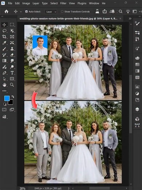Image resolution: width=142 pixels, height=190 pixels.
Task: Toggle Quick Mask mode
Action: pyautogui.click(x=4, y=110)
